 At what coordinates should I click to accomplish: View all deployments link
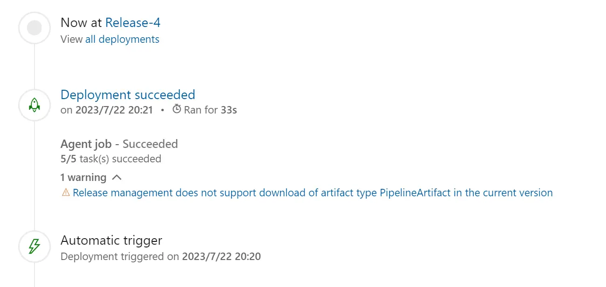point(122,39)
